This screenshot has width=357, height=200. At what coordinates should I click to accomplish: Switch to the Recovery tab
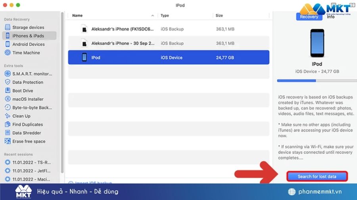click(309, 17)
